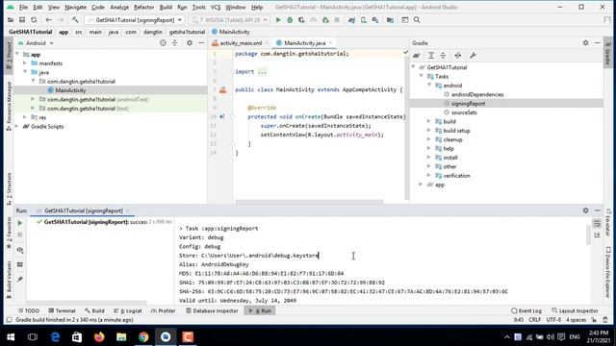
Task: Select sourceSets Gradle task
Action: [464, 112]
